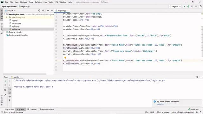Hide the Run tool window
Screen dimensions: 203x114
coord(201,77)
